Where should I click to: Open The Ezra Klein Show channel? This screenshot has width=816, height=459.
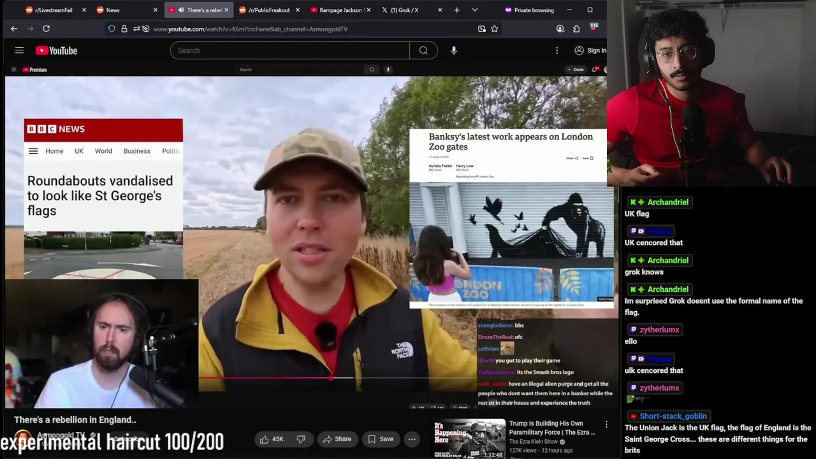click(534, 442)
